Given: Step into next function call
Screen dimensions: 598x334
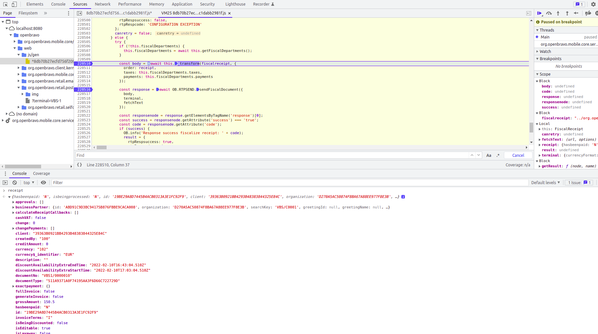Looking at the screenshot, I should tap(558, 13).
